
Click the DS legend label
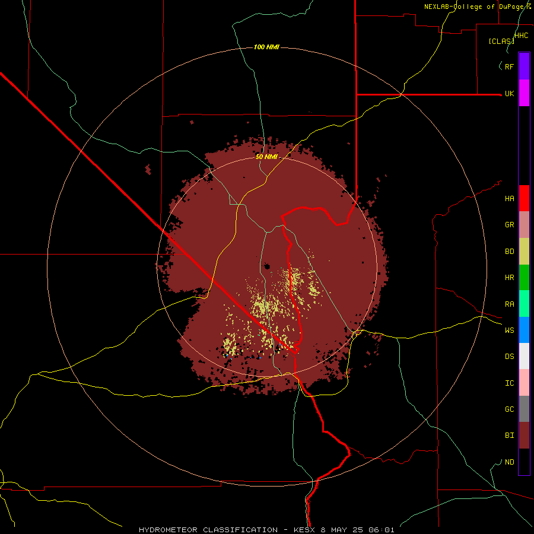(x=510, y=357)
